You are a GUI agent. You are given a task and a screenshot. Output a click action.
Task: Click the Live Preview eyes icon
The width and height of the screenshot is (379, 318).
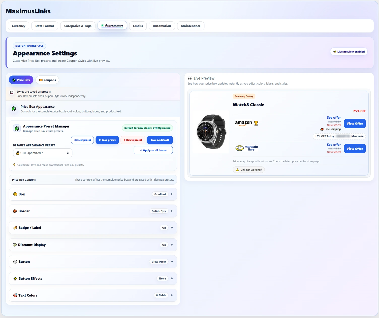[190, 78]
